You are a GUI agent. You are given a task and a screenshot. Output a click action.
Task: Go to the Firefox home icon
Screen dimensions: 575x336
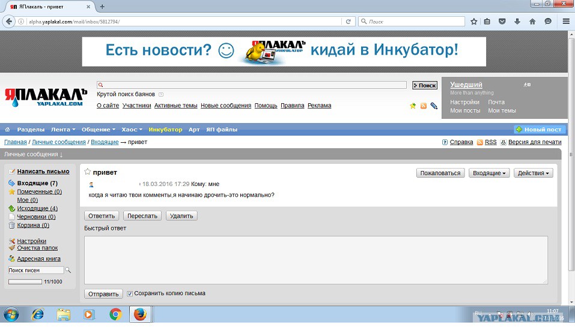pyautogui.click(x=532, y=22)
